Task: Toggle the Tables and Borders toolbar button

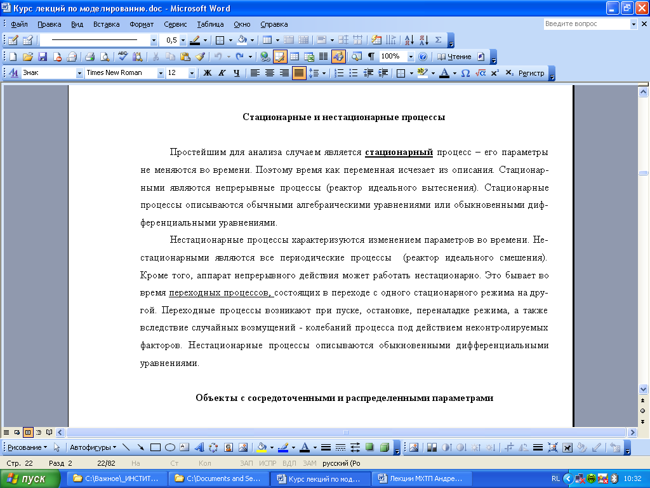Action: (x=280, y=57)
